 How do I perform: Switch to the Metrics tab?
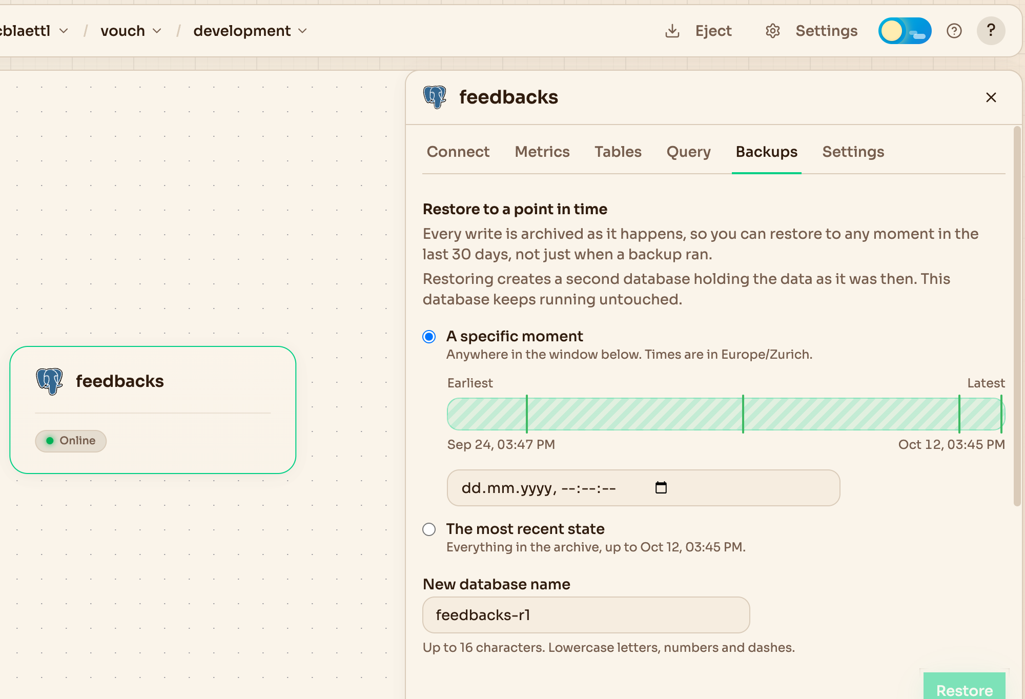(542, 152)
